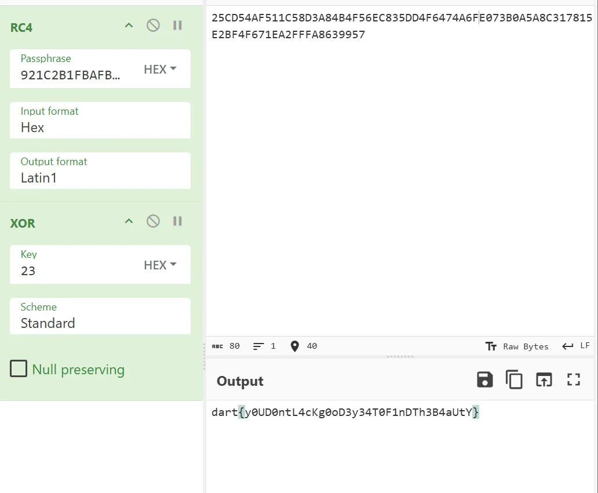The height and width of the screenshot is (493, 598).
Task: Collapse the RC4 operation panel
Action: pyautogui.click(x=129, y=25)
